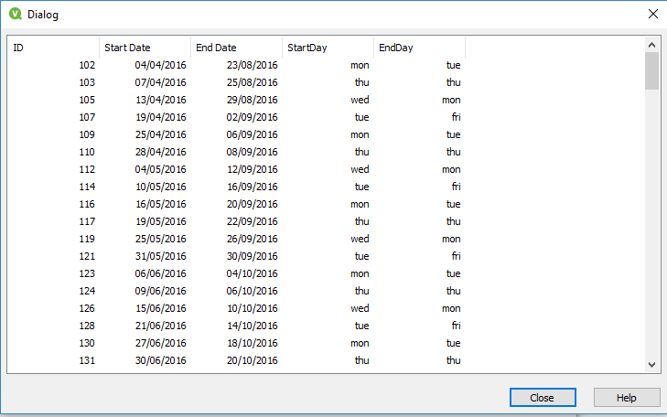Click end date 25/08/2016
Viewport: 667px width, 417px height.
pyautogui.click(x=253, y=82)
